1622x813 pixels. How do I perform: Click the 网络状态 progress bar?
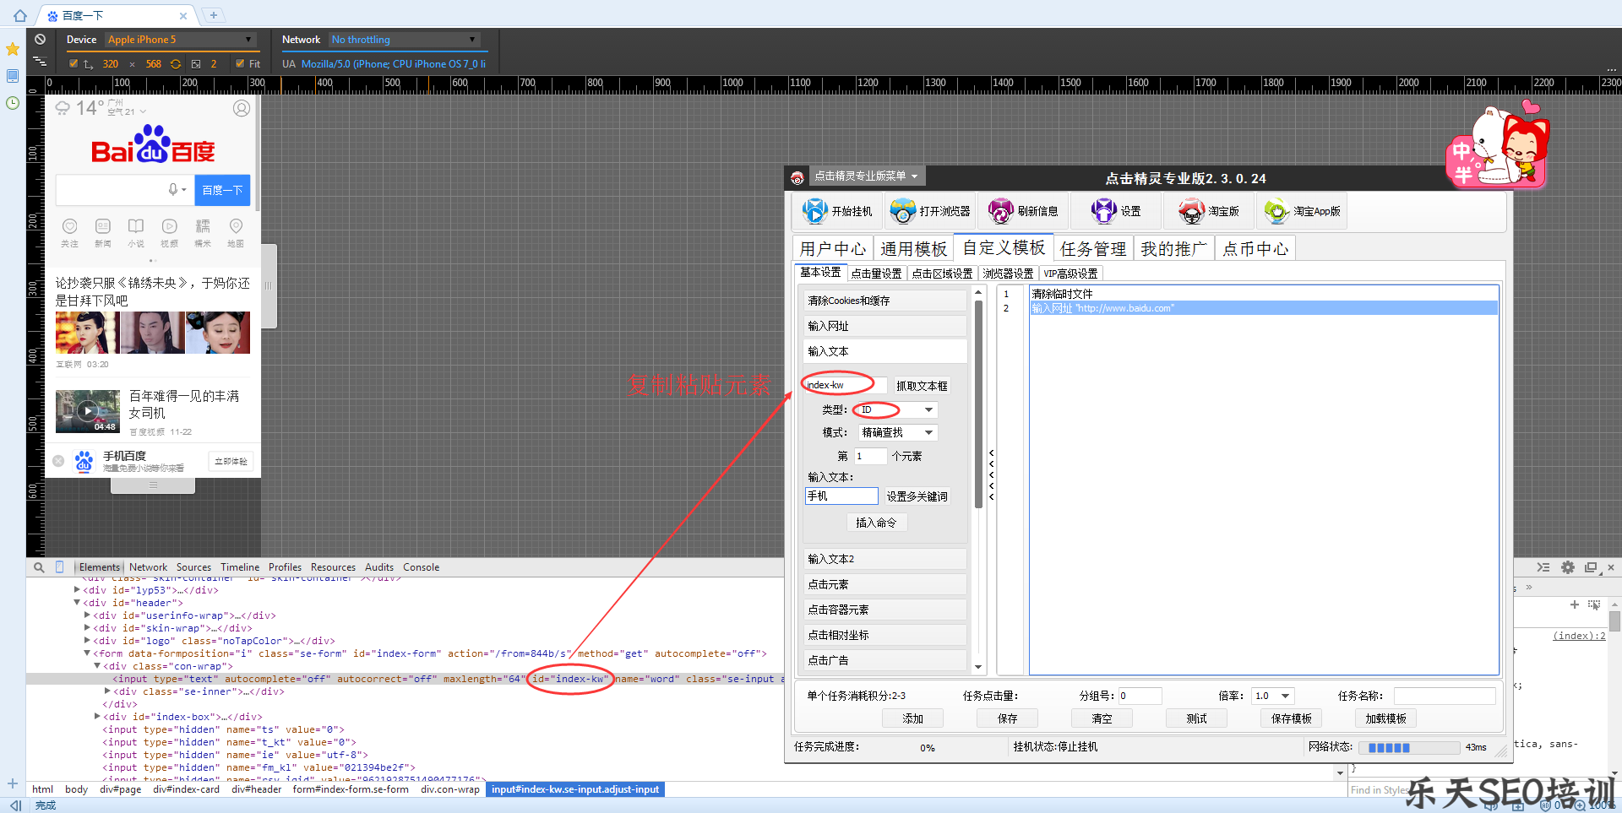tap(1408, 747)
